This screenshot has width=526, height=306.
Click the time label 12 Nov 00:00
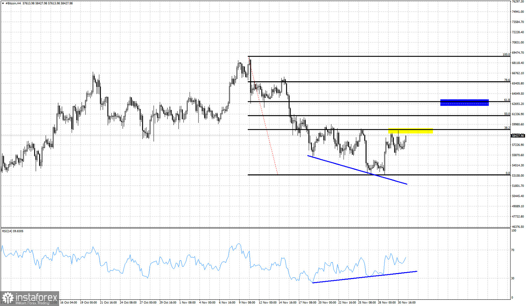click(268, 302)
